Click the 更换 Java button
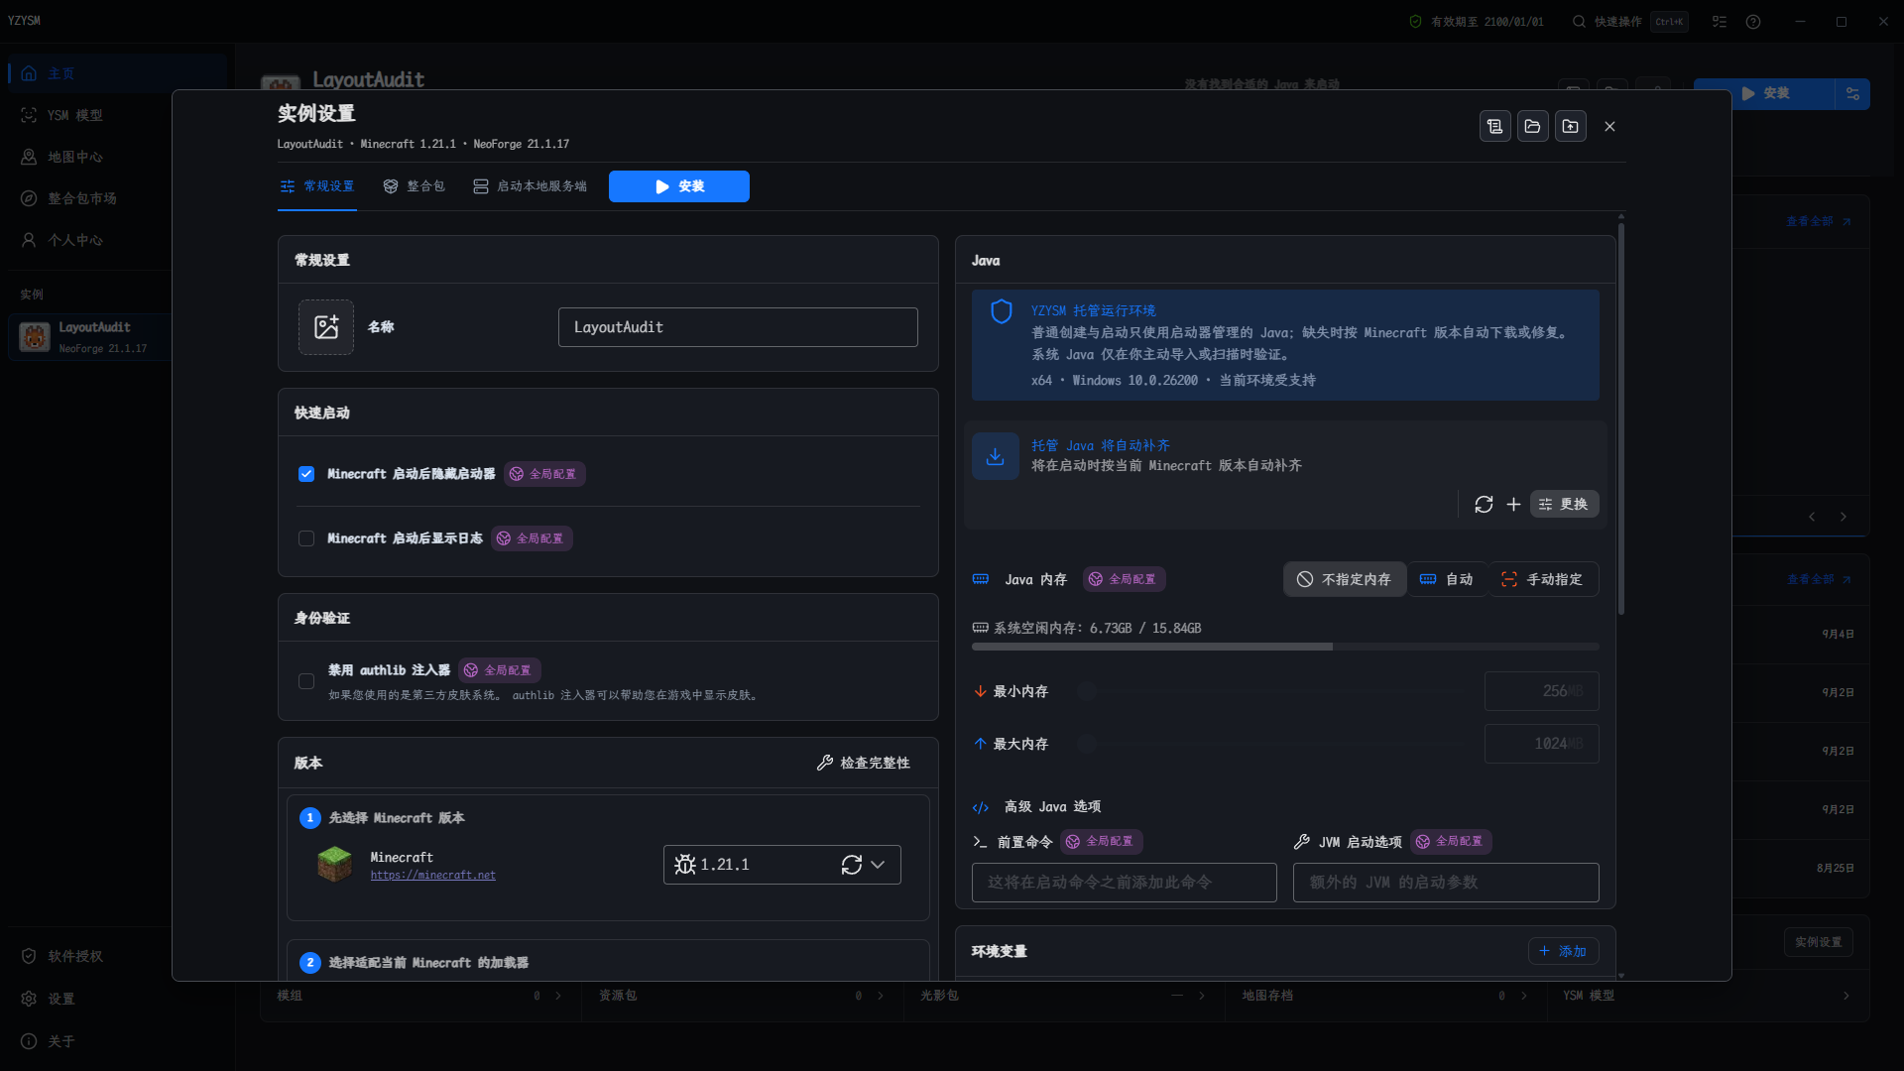The height and width of the screenshot is (1071, 1904). (1564, 505)
